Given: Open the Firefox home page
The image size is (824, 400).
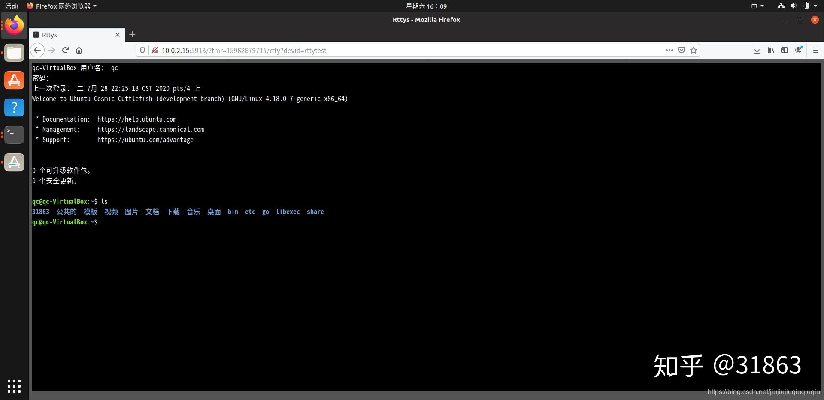Looking at the screenshot, I should (x=79, y=50).
